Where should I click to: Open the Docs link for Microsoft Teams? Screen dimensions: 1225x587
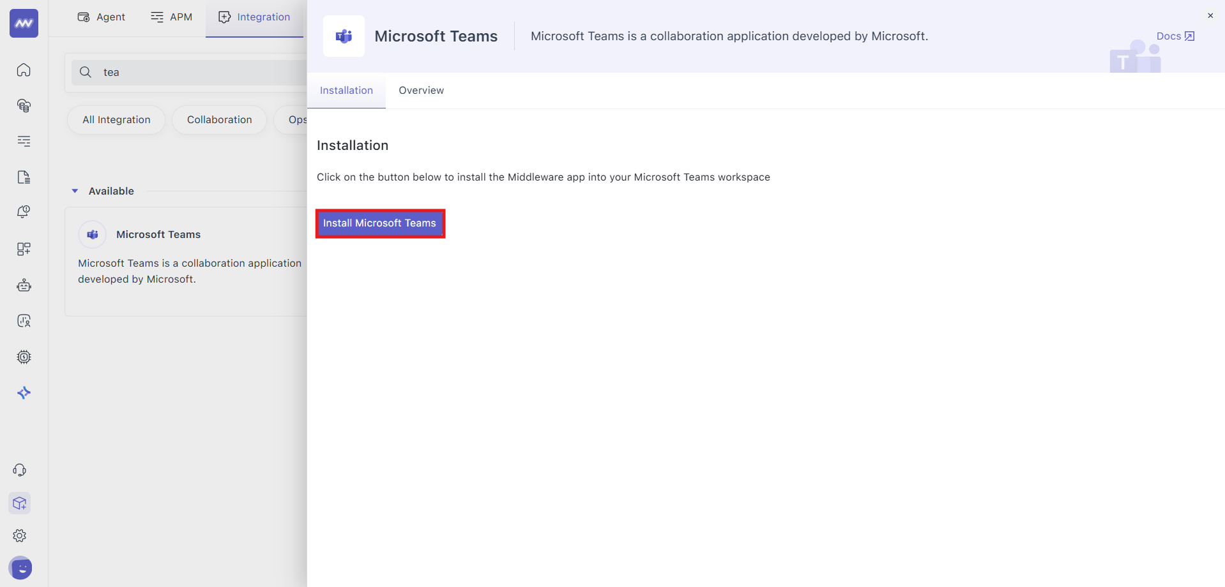click(x=1174, y=36)
